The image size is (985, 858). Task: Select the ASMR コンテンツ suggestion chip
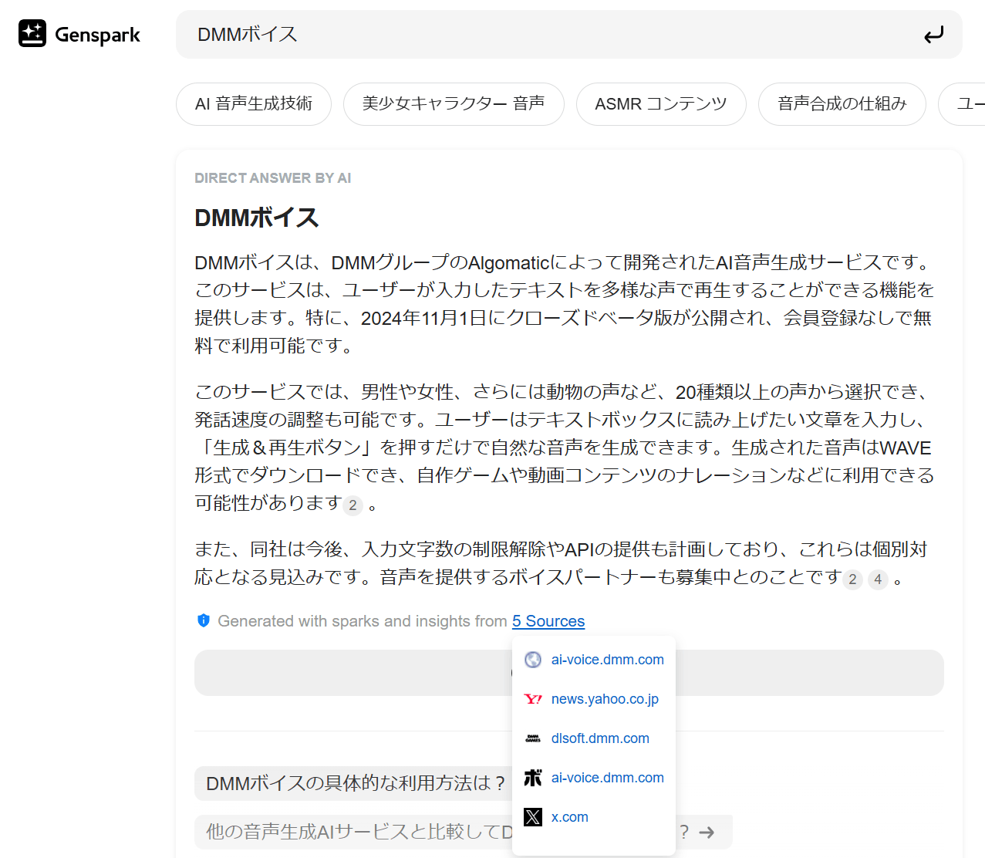pyautogui.click(x=661, y=104)
